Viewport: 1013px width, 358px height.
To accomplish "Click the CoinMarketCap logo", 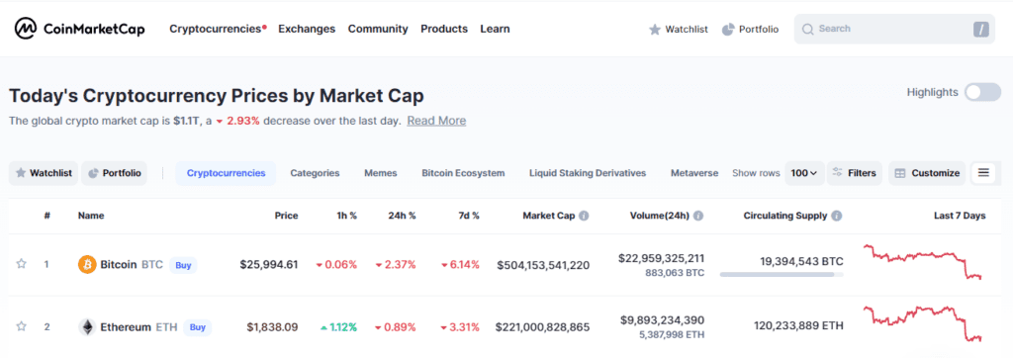I will (x=79, y=29).
